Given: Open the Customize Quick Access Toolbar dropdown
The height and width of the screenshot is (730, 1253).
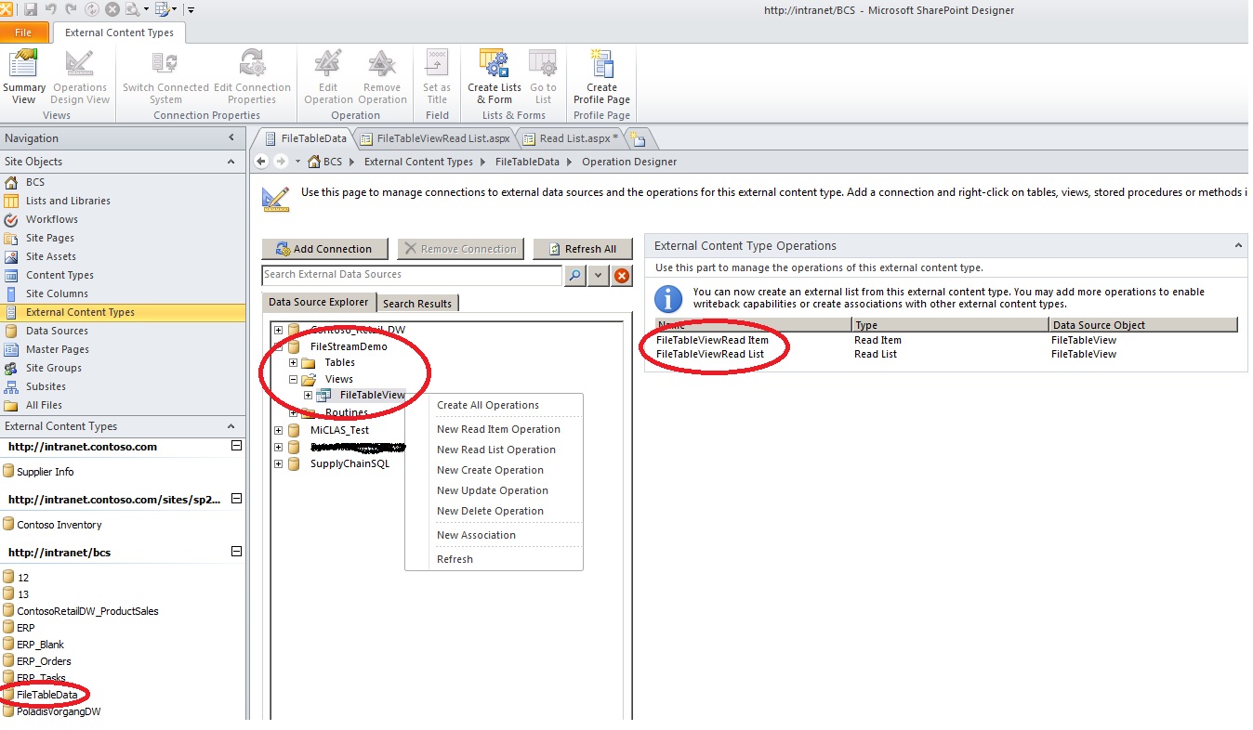Looking at the screenshot, I should [191, 10].
